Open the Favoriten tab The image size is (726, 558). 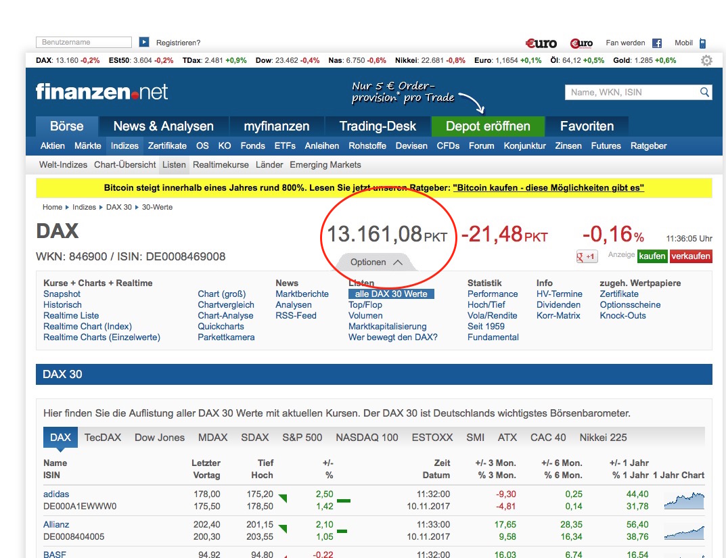[587, 126]
